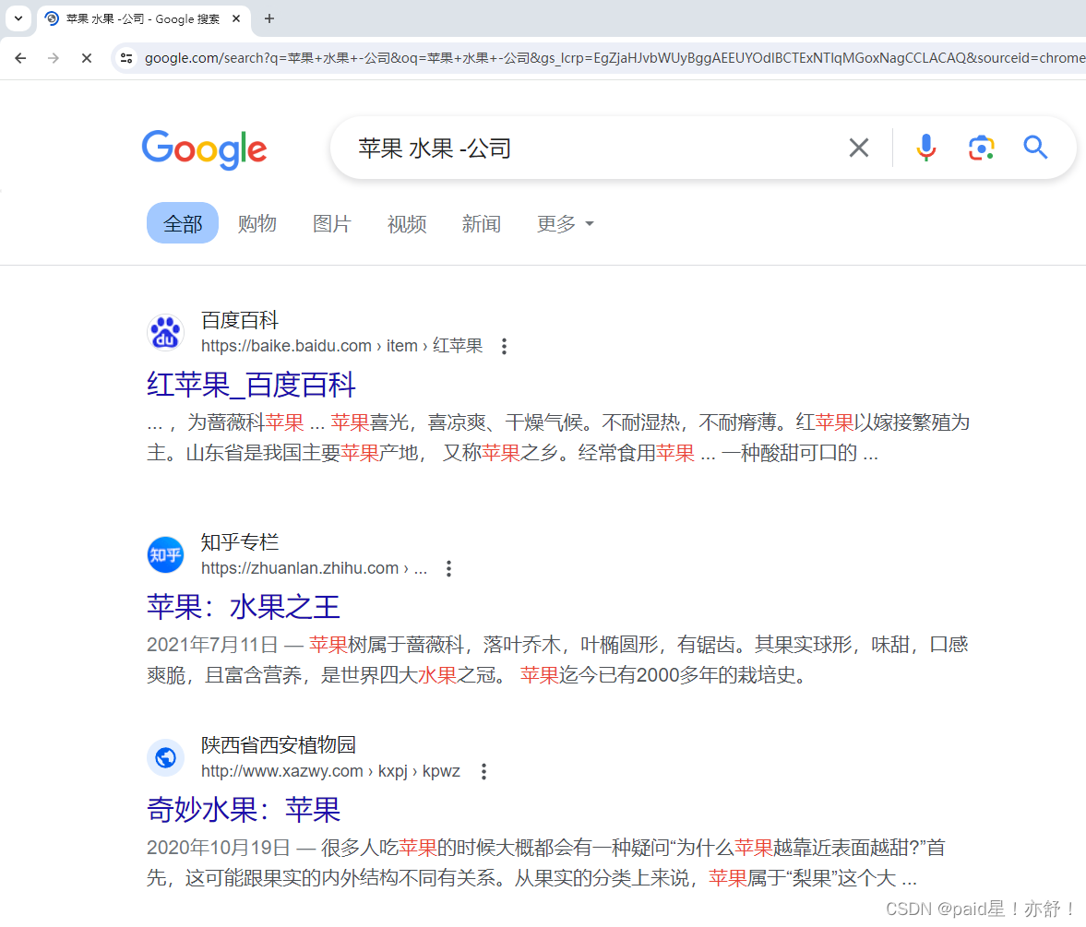This screenshot has height=927, width=1086.
Task: Click the 知乎 favicon
Action: [165, 554]
